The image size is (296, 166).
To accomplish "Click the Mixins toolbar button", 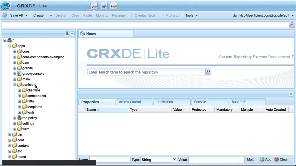I will pyautogui.click(x=172, y=15).
